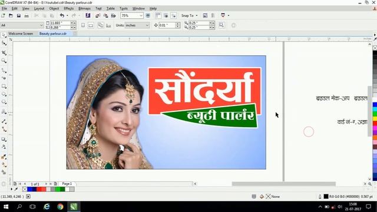Open the Bitmaps menu

(84, 8)
